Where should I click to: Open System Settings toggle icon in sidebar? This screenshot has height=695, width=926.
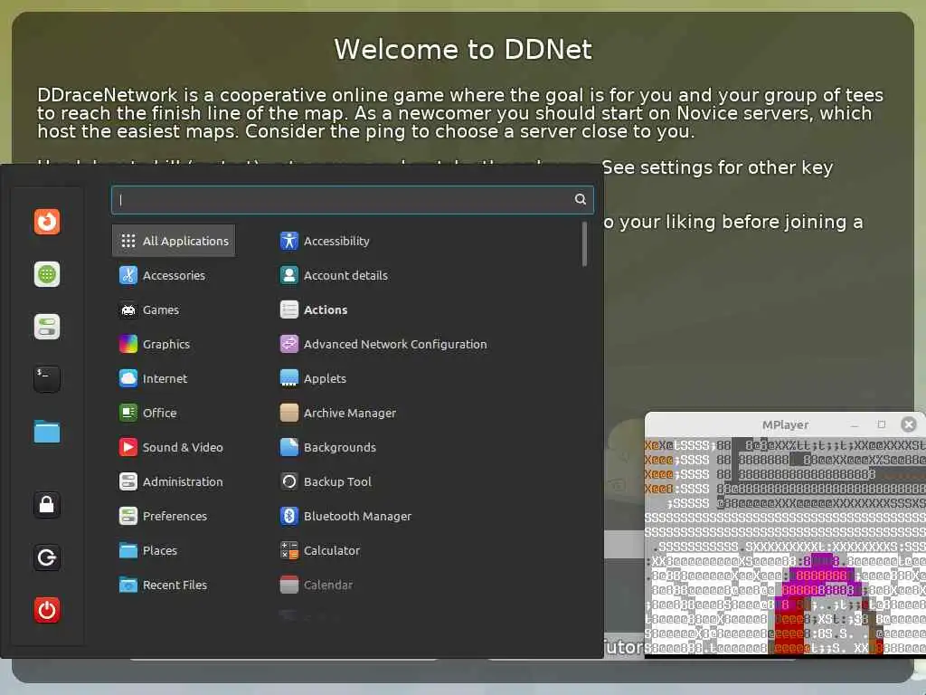(47, 327)
